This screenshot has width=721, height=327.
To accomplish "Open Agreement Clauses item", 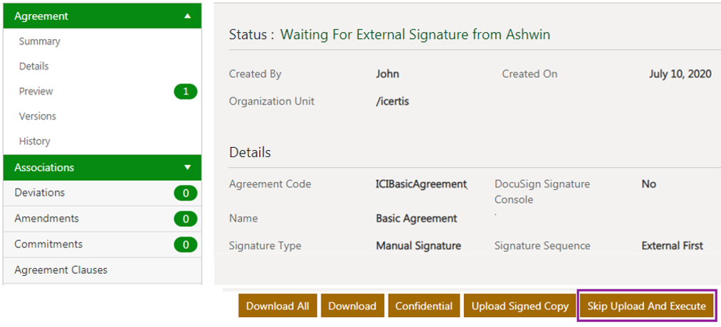I will pos(61,269).
